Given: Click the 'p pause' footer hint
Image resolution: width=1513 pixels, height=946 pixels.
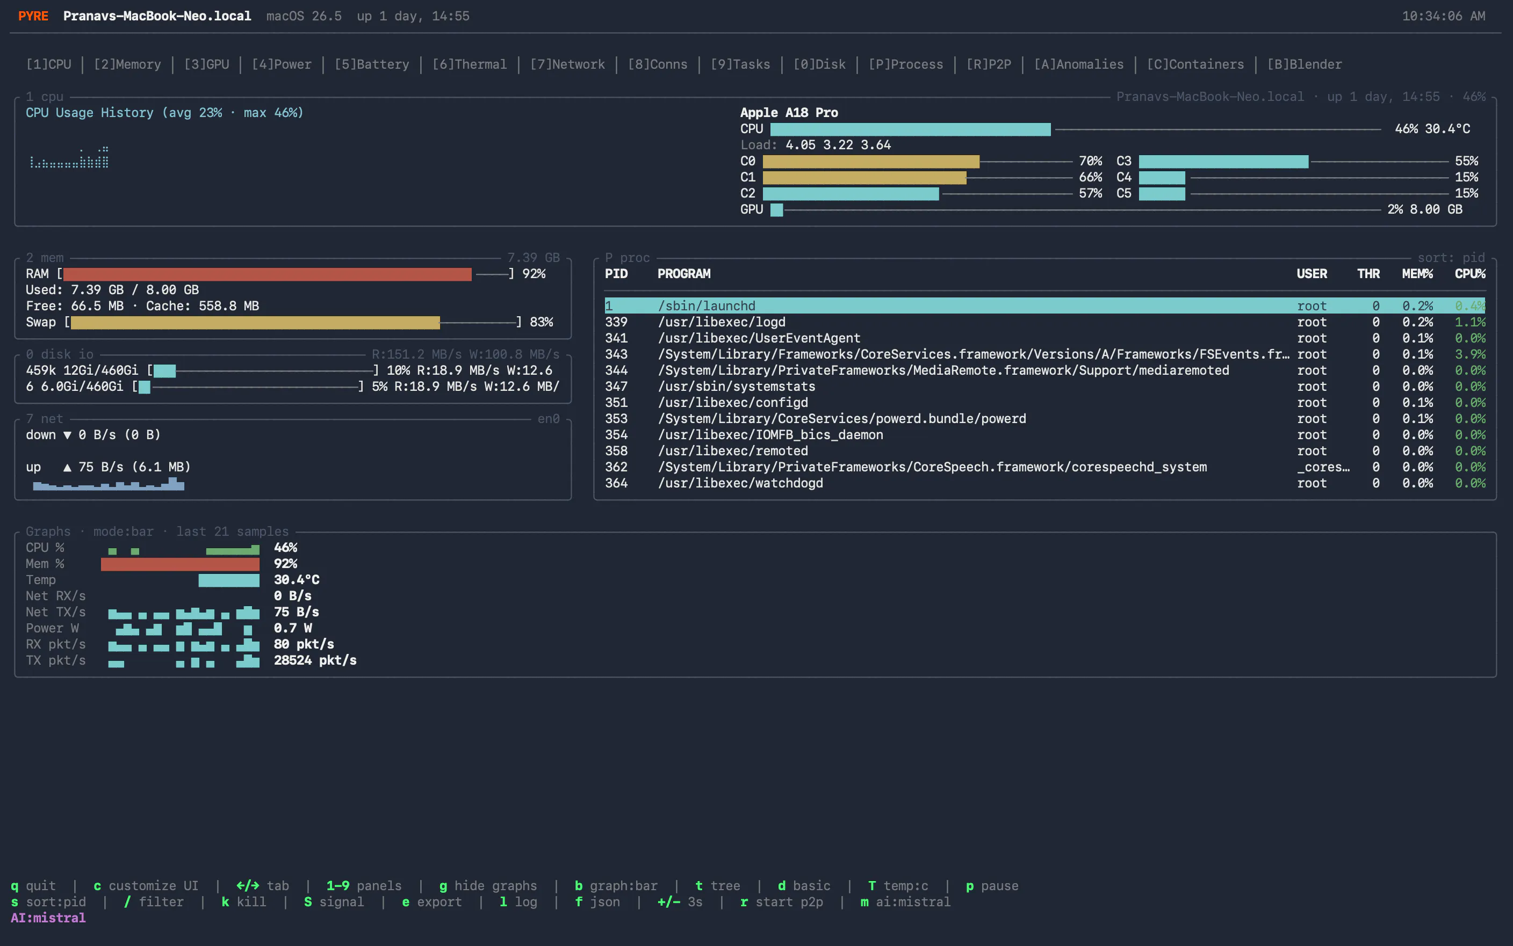Looking at the screenshot, I should tap(992, 886).
